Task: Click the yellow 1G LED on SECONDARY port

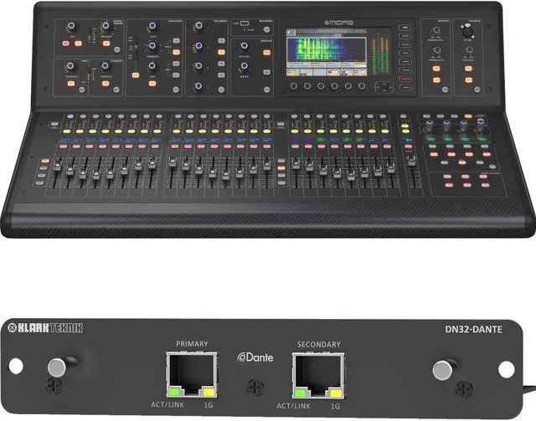Action: tap(335, 393)
